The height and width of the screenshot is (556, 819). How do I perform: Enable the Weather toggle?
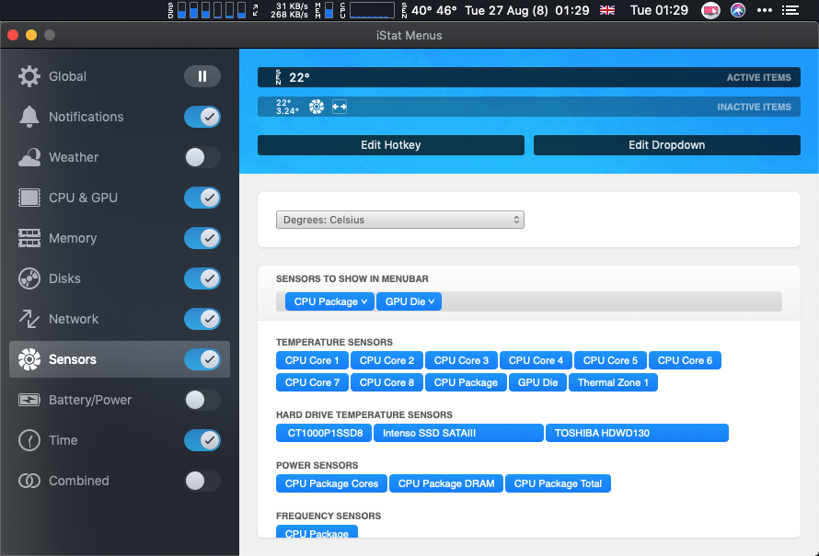(202, 157)
